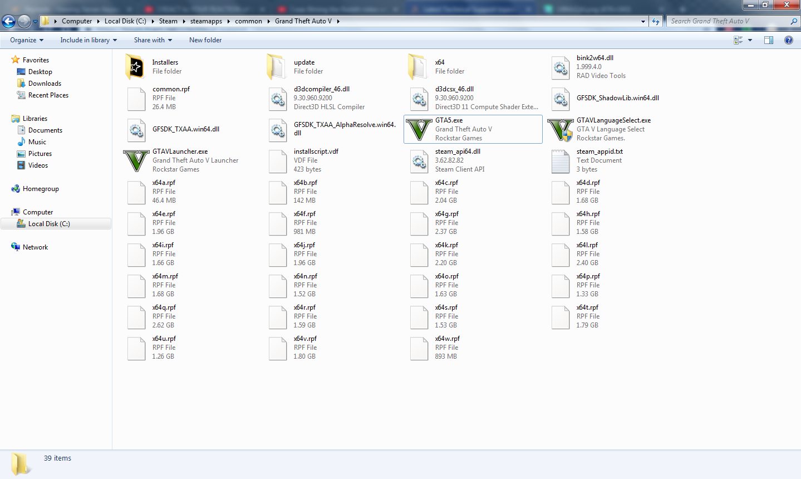Select the x64w.rpf file icon
801x479 pixels.
coord(419,348)
